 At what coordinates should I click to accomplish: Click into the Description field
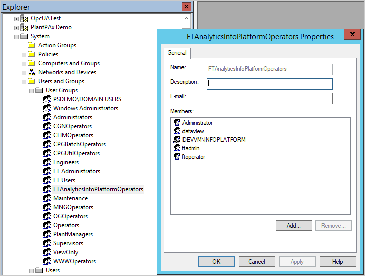pyautogui.click(x=270, y=84)
